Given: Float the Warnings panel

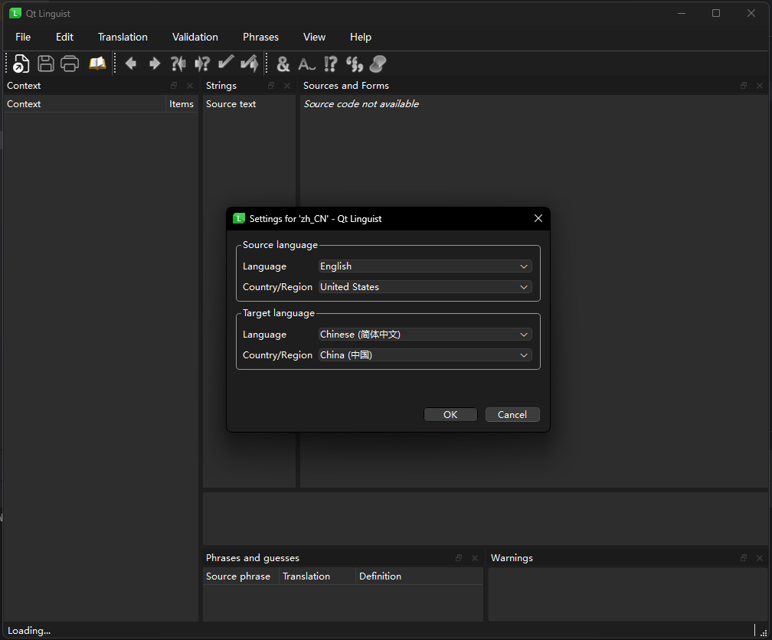Looking at the screenshot, I should pyautogui.click(x=744, y=558).
